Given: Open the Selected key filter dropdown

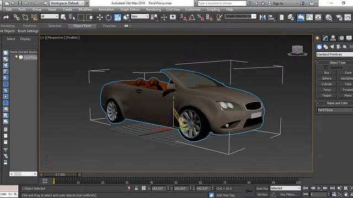Looking at the screenshot, I should coord(285,188).
